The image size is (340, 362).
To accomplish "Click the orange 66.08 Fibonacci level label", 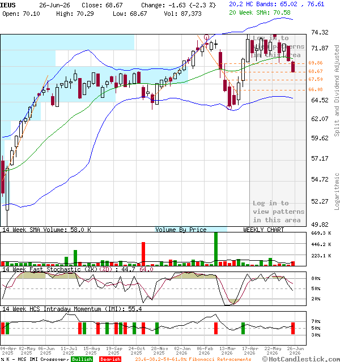I will 316,89.
